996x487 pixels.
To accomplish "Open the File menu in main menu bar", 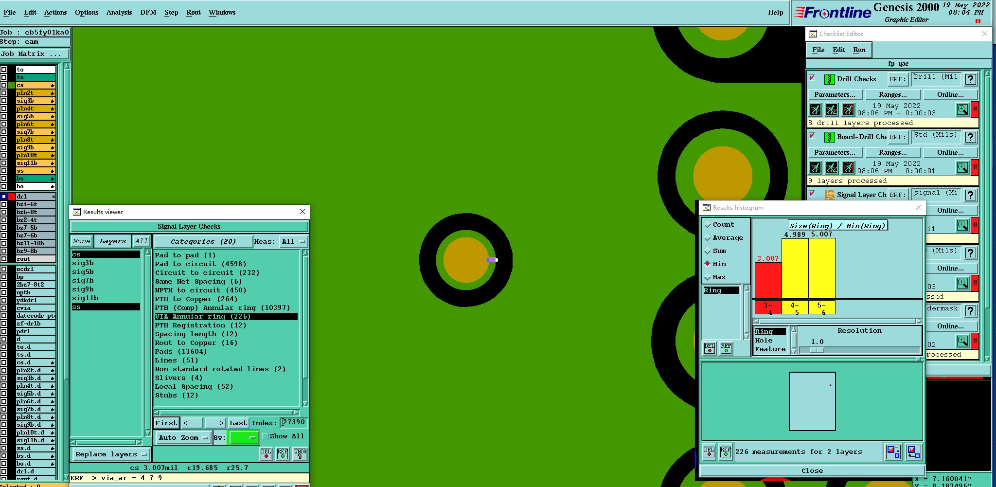I will click(10, 13).
